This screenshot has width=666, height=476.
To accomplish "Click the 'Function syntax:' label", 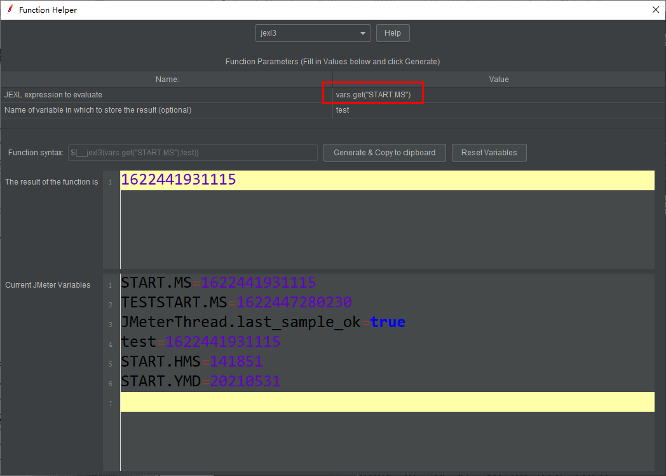I will [x=36, y=153].
